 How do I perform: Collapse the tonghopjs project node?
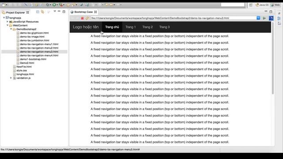4,18
